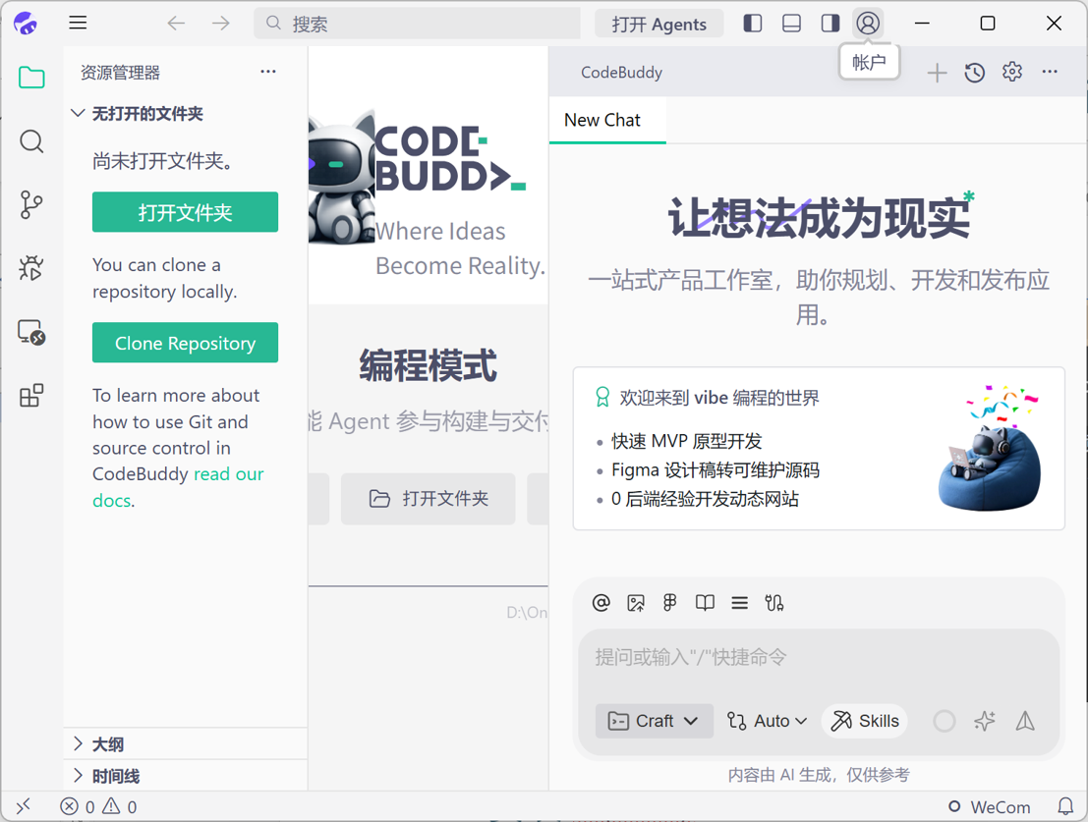Go back with the left arrow
Viewport: 1088px width, 822px height.
176,24
